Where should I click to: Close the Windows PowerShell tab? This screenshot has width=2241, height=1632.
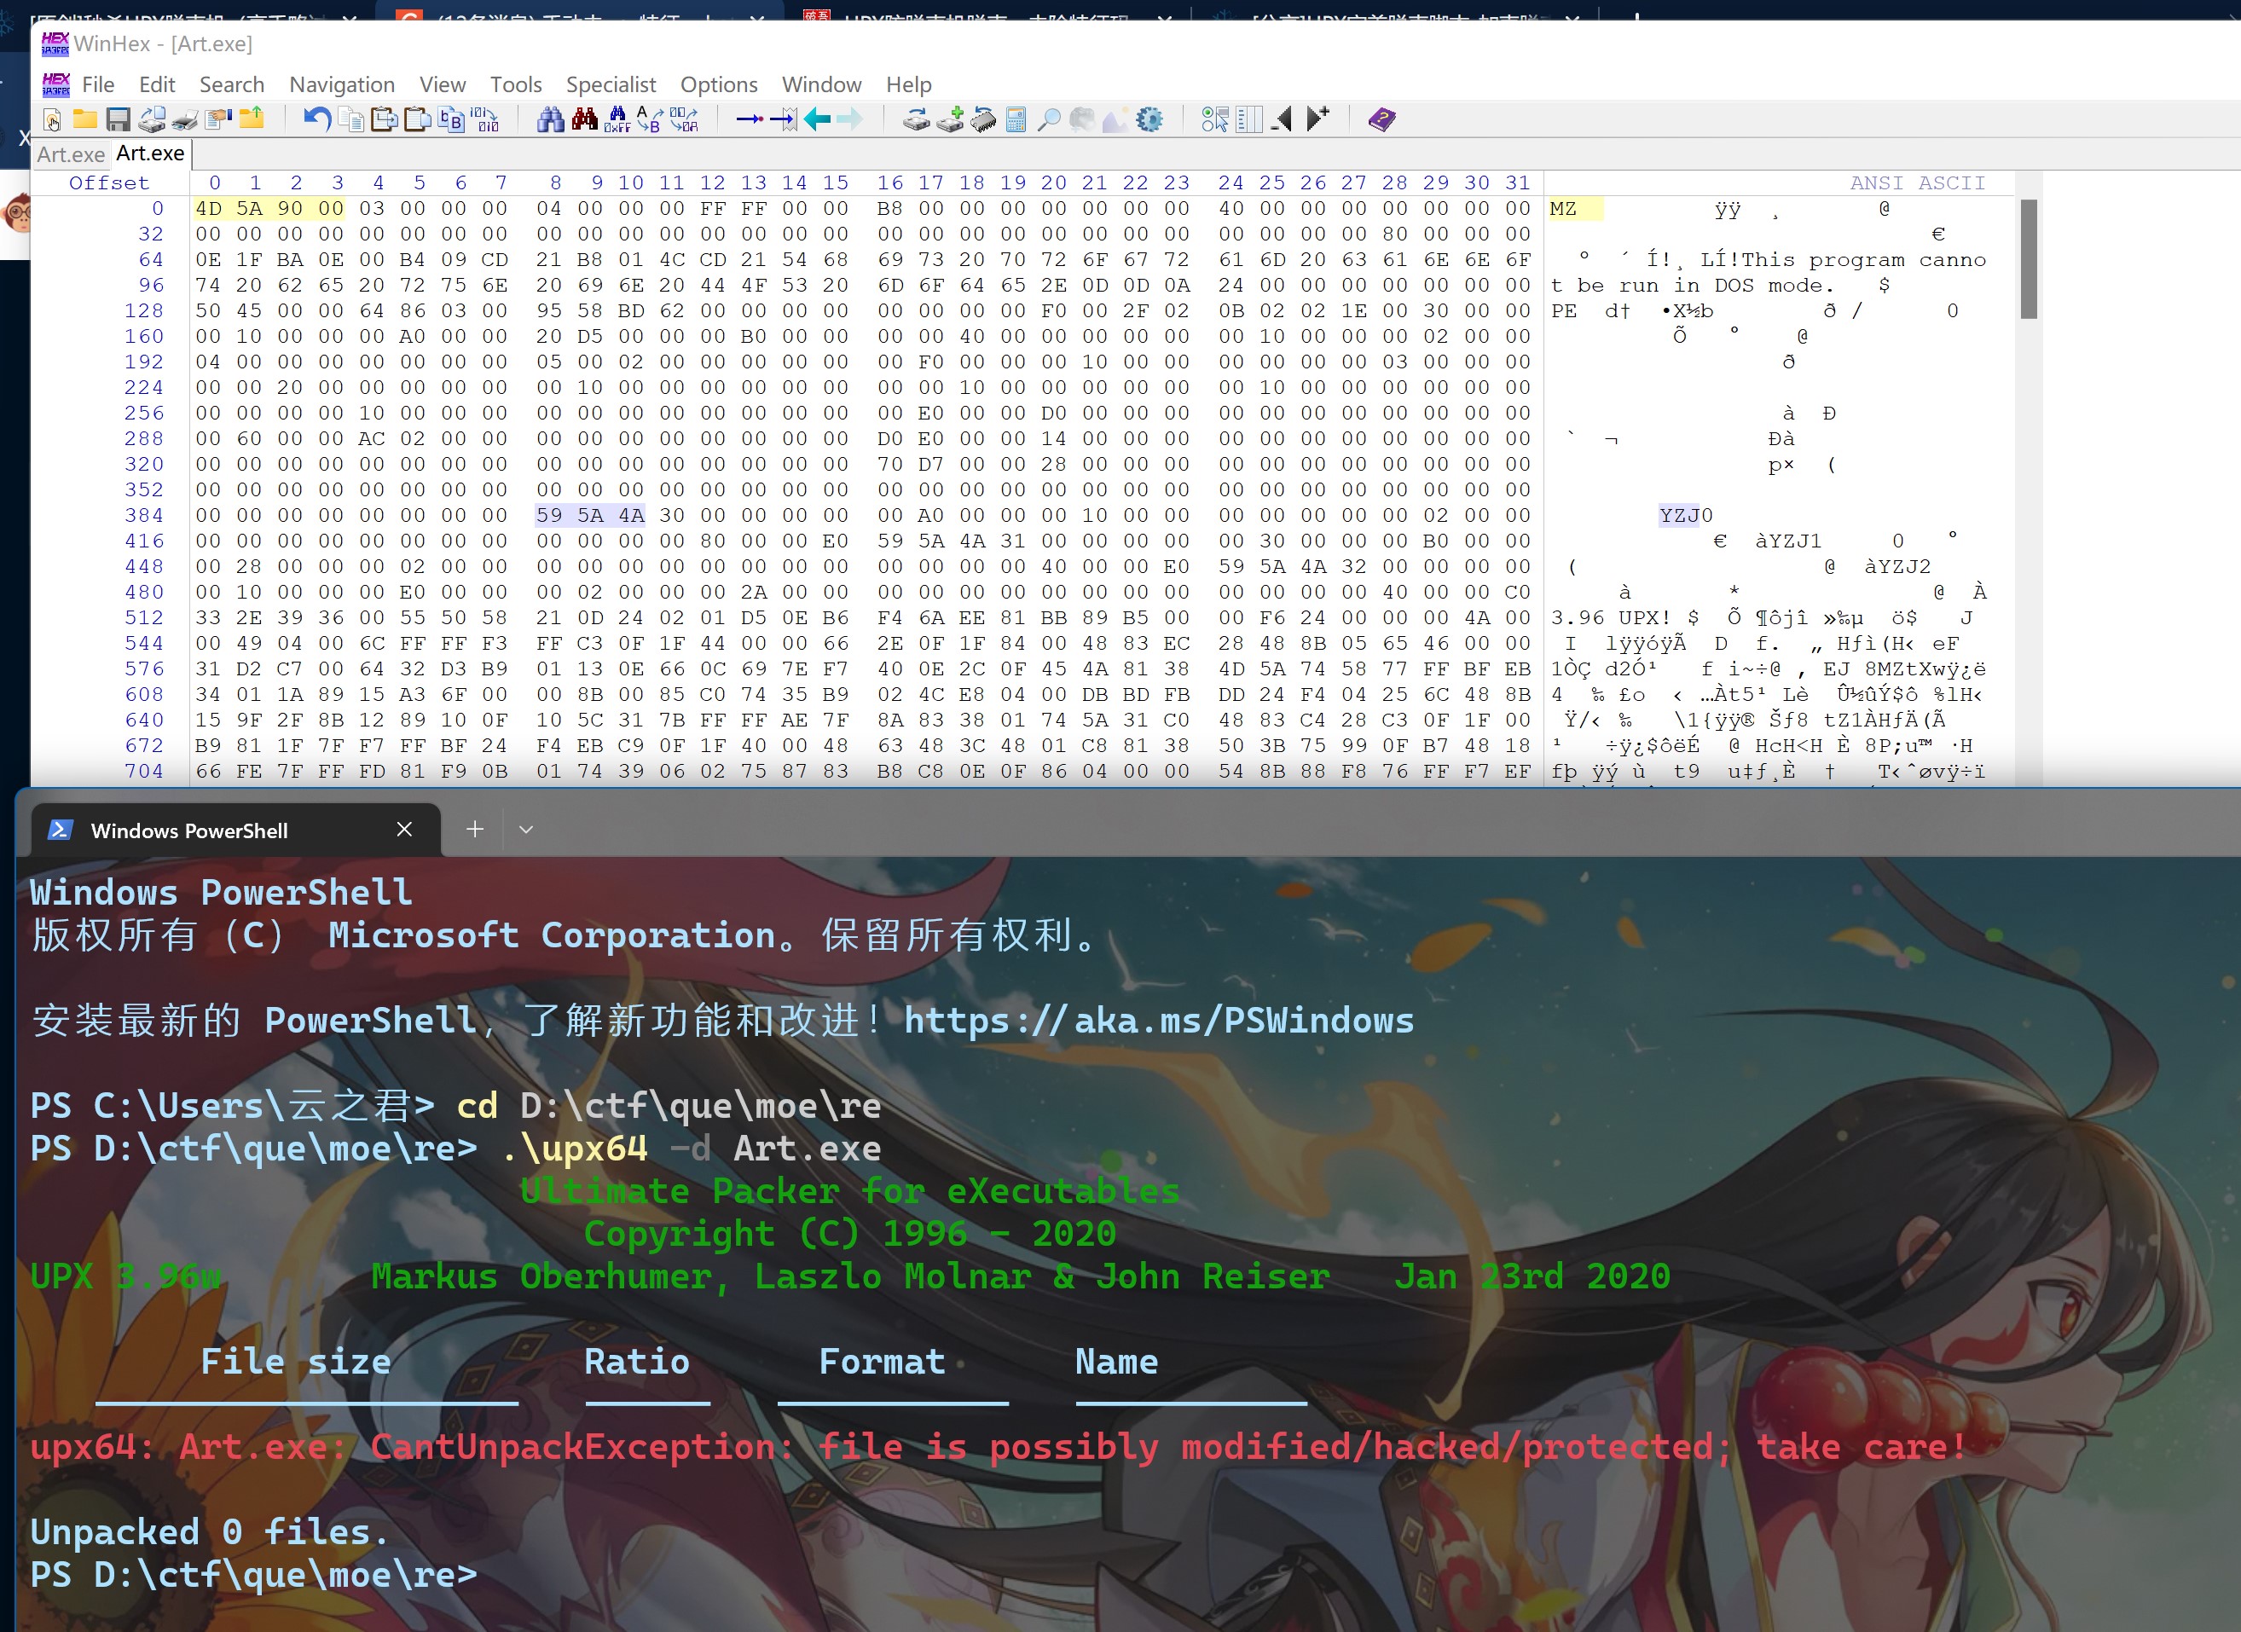(404, 830)
